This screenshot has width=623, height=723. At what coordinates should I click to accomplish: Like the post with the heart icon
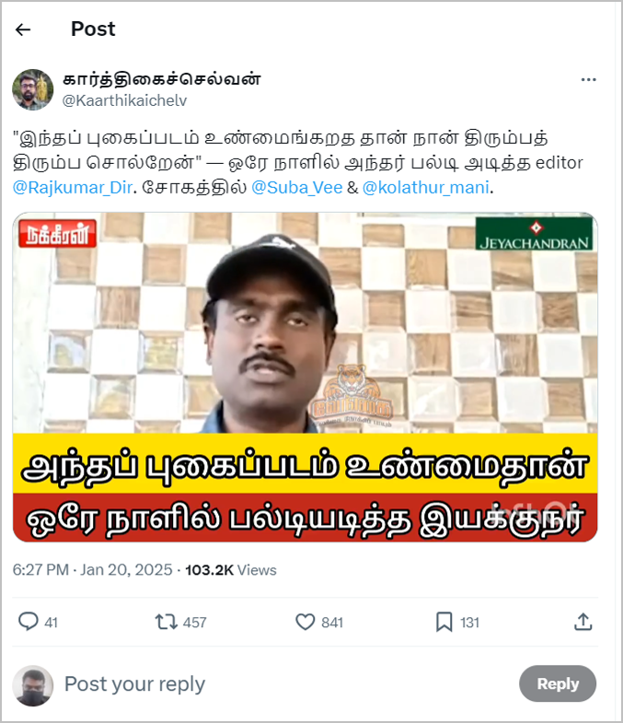tap(305, 622)
